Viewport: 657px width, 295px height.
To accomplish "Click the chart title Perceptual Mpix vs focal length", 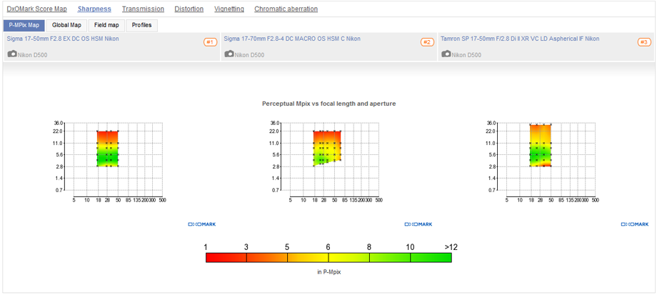I will point(329,104).
